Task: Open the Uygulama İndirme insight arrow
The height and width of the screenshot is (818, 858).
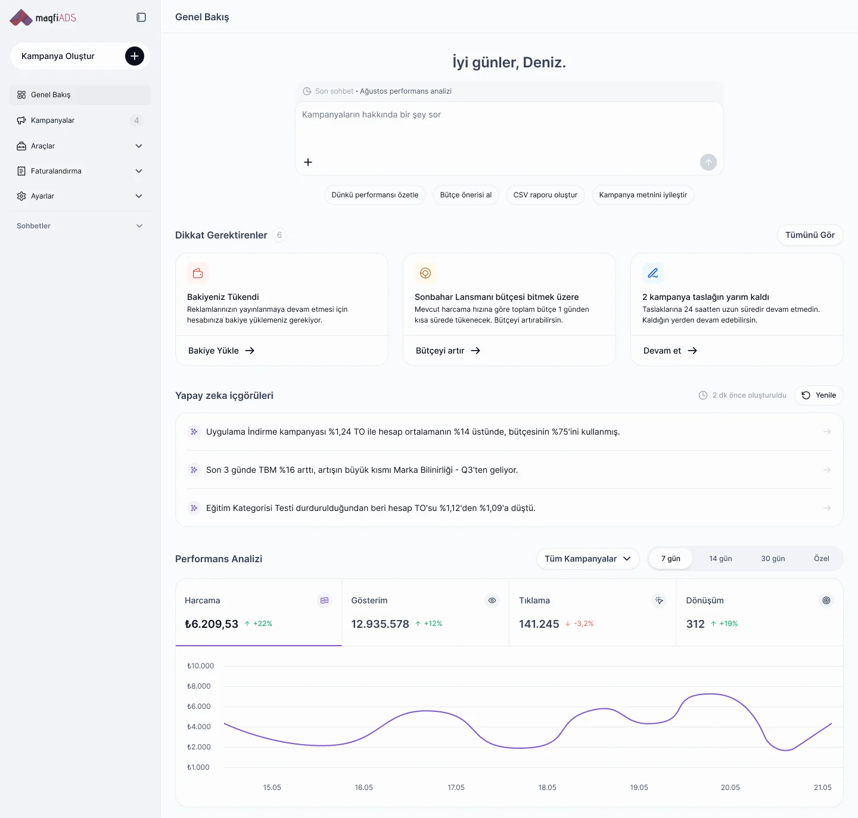Action: (x=827, y=432)
